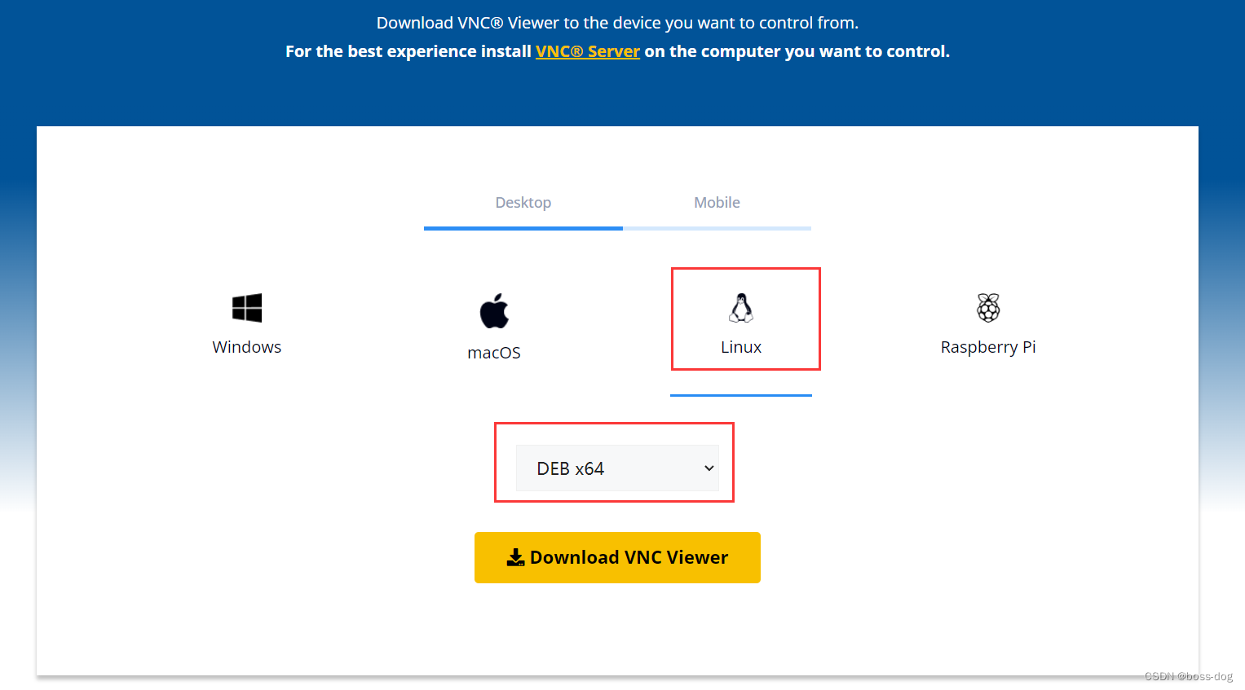The height and width of the screenshot is (690, 1245).
Task: Pick the Linux penguin icon
Action: pyautogui.click(x=741, y=308)
